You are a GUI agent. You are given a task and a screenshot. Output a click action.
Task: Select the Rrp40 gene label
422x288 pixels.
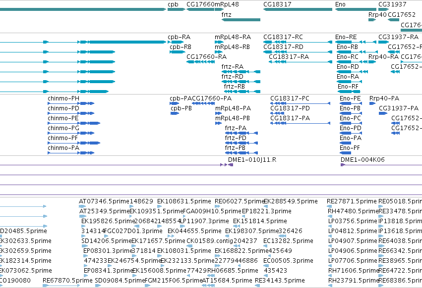(377, 14)
